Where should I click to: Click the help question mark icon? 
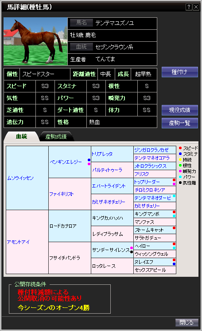[189, 7]
